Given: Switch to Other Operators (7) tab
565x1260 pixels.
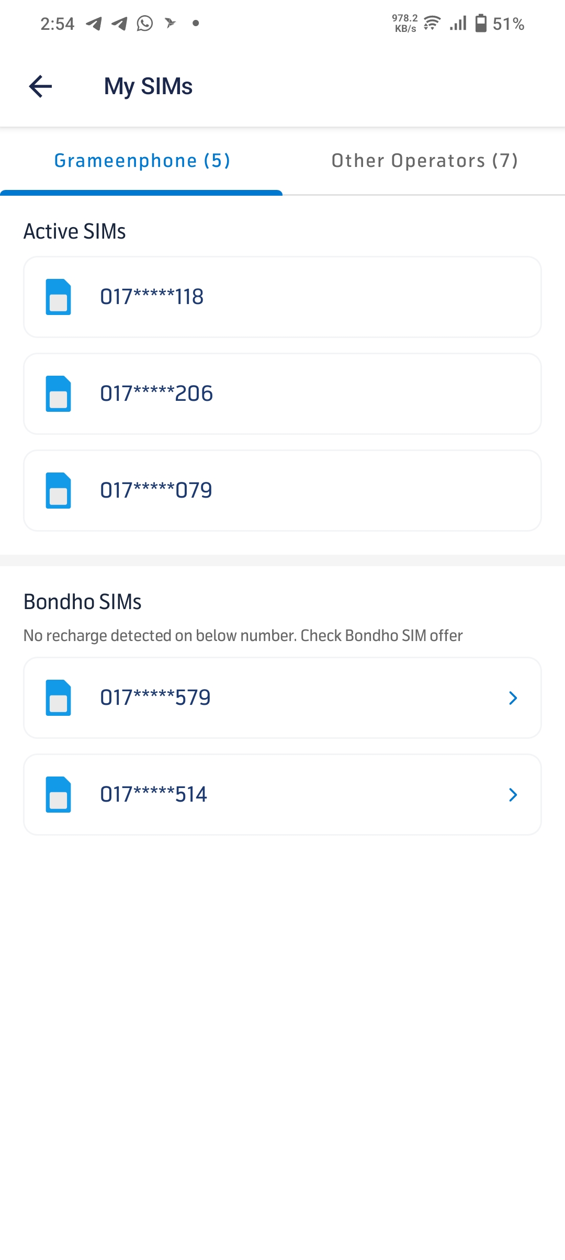Looking at the screenshot, I should pyautogui.click(x=424, y=161).
